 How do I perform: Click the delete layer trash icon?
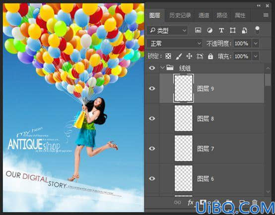tap(255, 203)
